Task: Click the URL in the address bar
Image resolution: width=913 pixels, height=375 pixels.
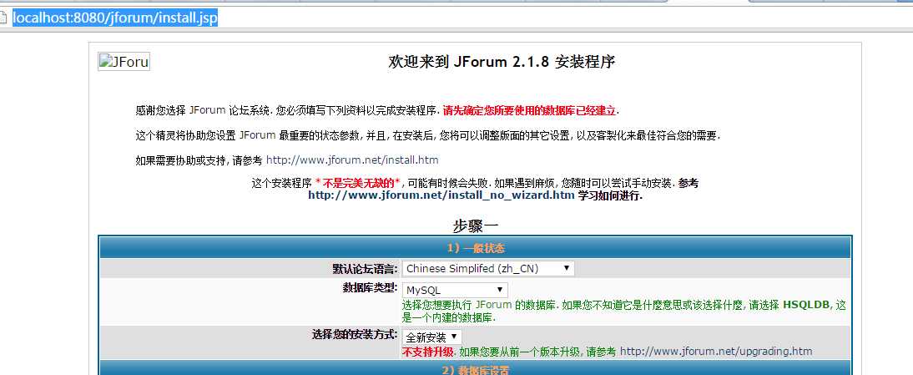Action: pyautogui.click(x=115, y=18)
